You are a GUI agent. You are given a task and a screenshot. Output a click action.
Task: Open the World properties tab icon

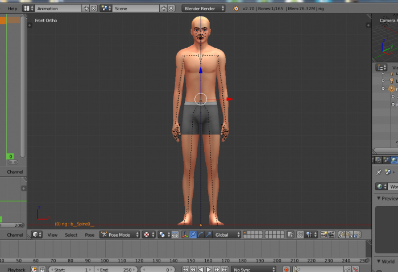(x=393, y=160)
